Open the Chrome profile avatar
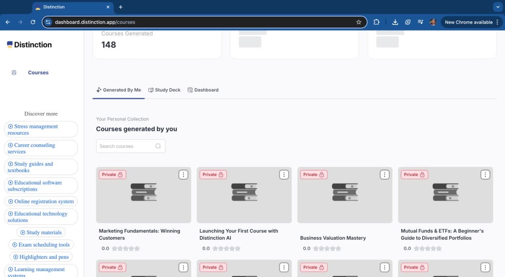Image resolution: width=505 pixels, height=277 pixels. pos(432,22)
